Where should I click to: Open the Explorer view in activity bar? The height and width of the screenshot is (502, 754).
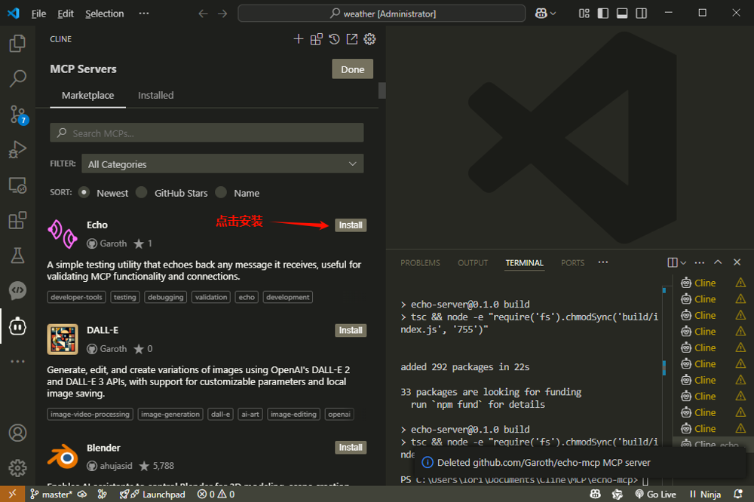tap(17, 44)
